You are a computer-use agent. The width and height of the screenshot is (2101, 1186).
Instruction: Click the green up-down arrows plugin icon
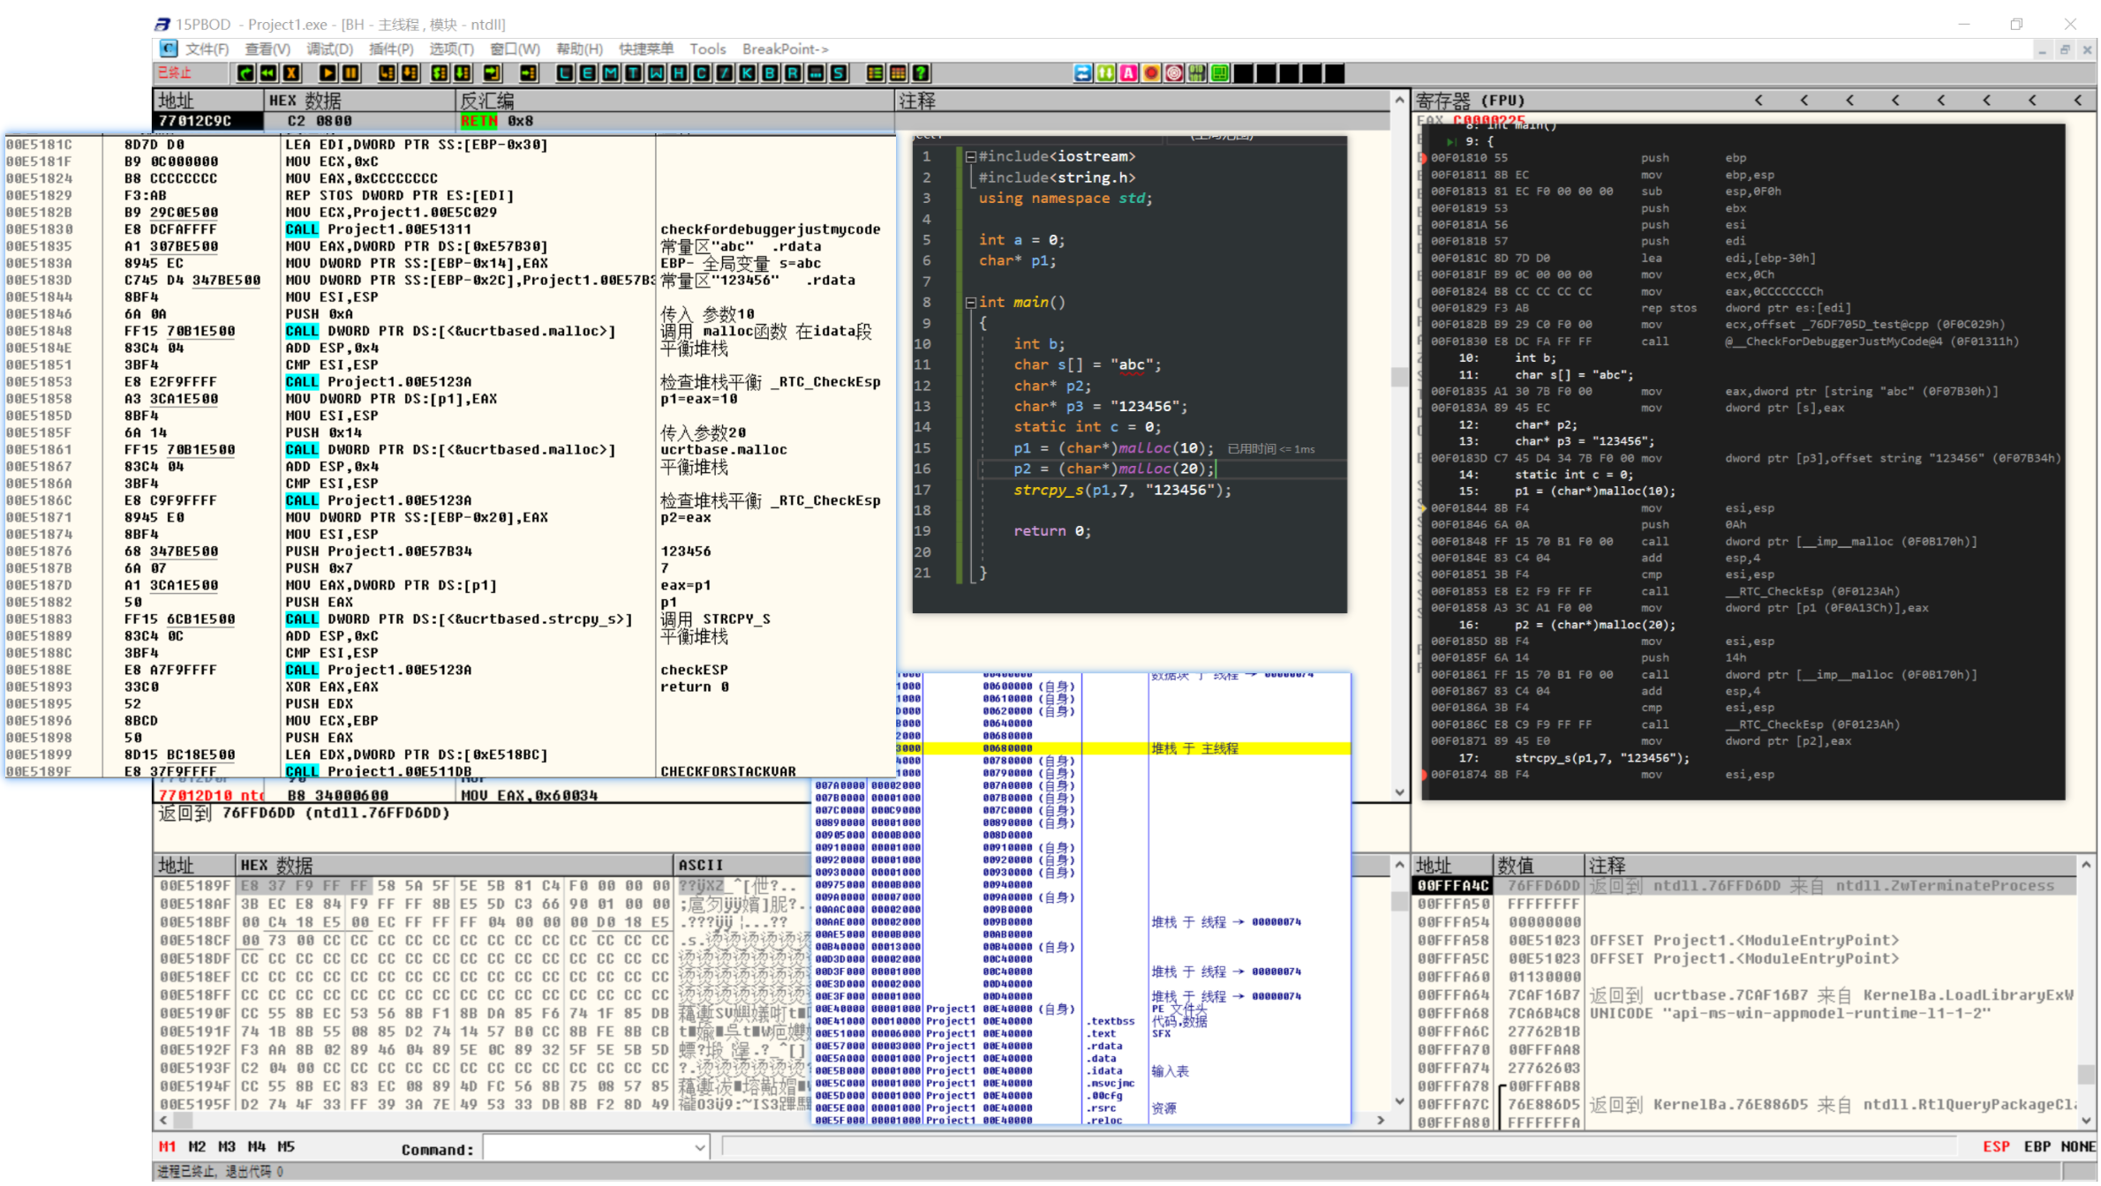pos(1106,73)
